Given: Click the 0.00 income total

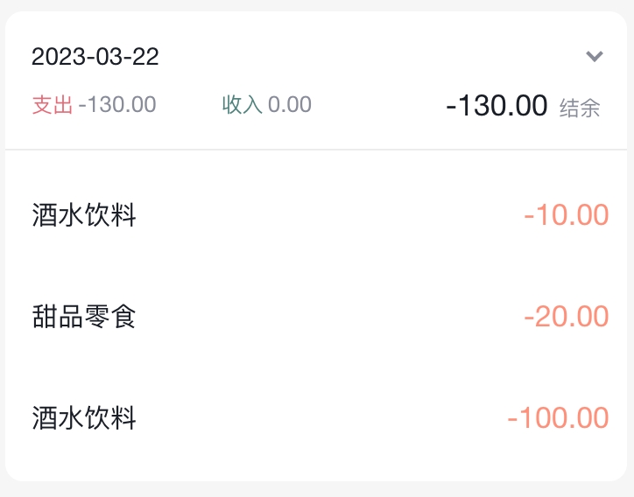Looking at the screenshot, I should pos(290,105).
